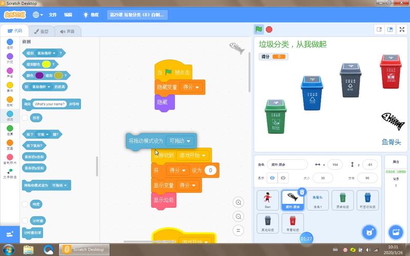410x256 pixels.
Task: Zoom in the code workspace
Action: point(238,202)
